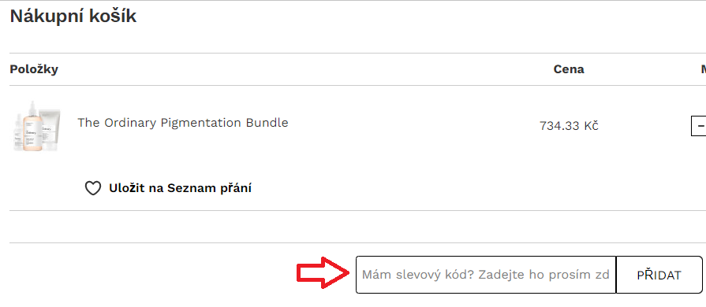706x307 pixels.
Task: Focus the slevový kód input field
Action: point(486,275)
